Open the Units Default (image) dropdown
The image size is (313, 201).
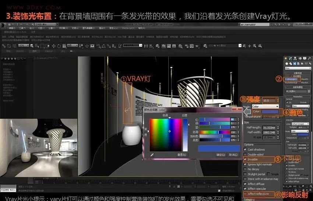pos(300,124)
